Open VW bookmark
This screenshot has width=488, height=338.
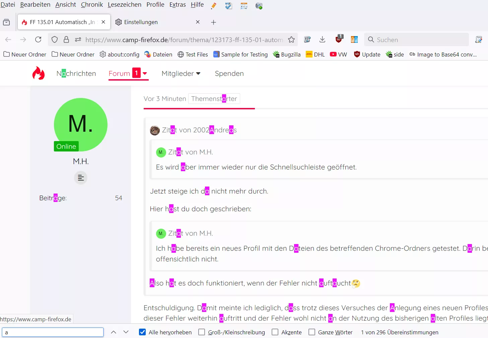pyautogui.click(x=338, y=54)
